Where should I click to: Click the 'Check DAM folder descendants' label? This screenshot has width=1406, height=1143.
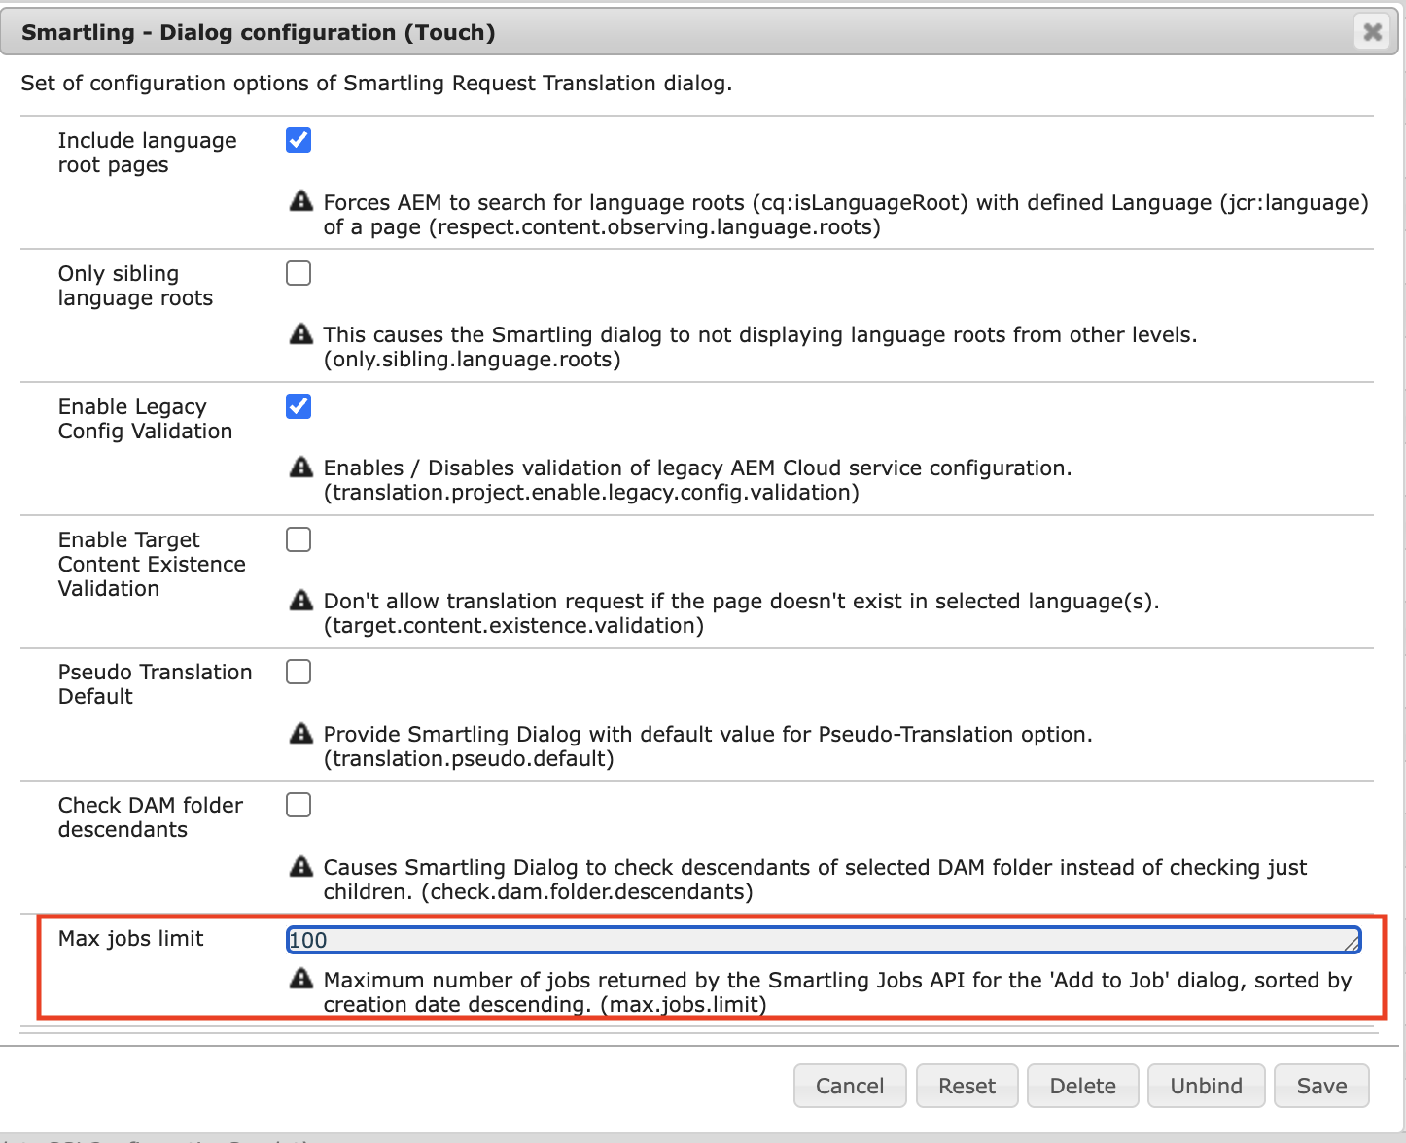pos(151,817)
